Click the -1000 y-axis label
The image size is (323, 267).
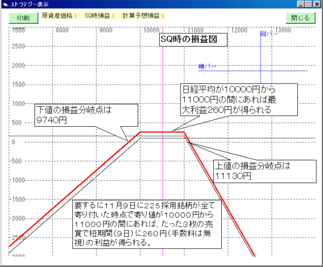click(17, 180)
